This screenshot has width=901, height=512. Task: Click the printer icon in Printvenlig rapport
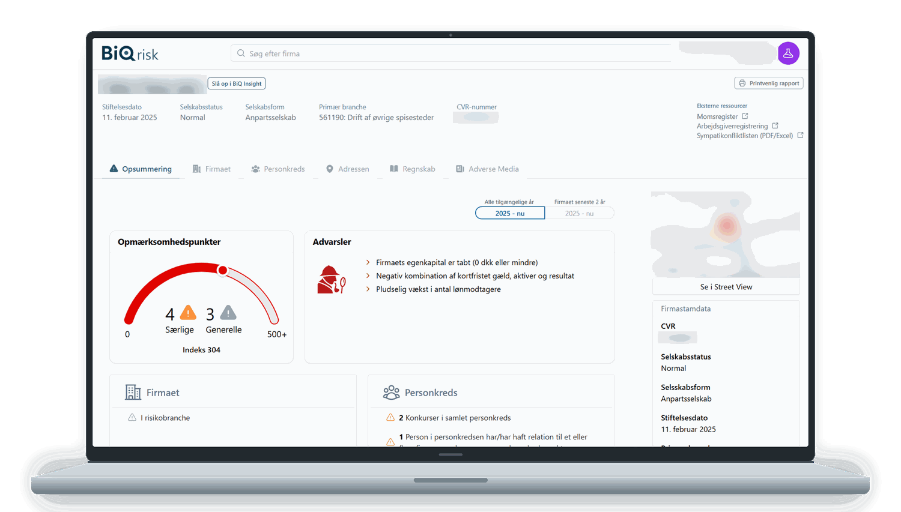(742, 83)
